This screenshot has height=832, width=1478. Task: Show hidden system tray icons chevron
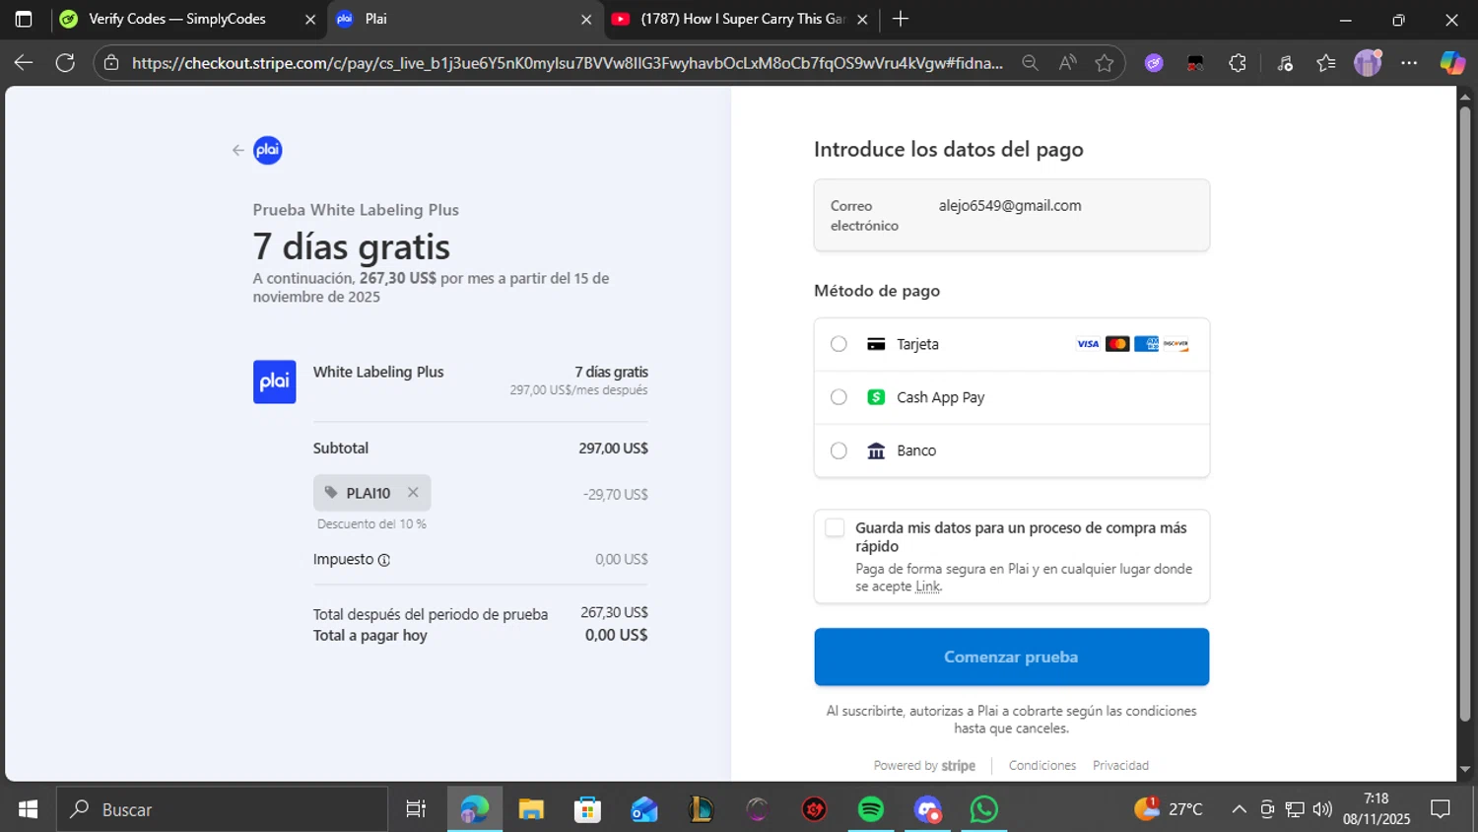click(x=1239, y=809)
